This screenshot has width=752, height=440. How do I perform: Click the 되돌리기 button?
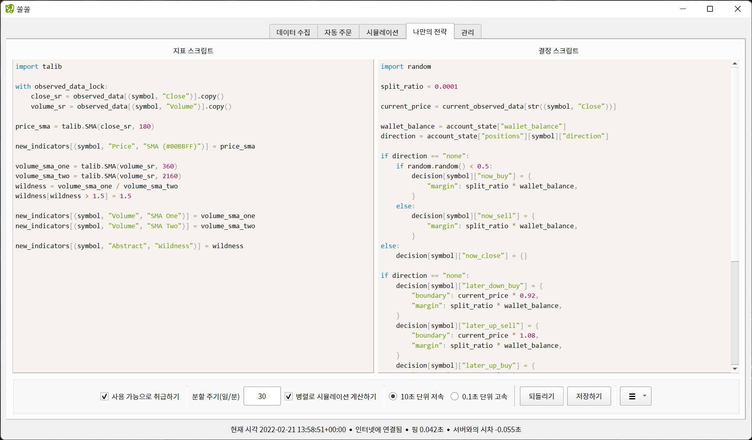(541, 396)
